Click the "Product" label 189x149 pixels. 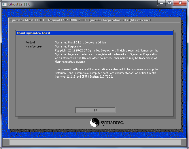pyautogui.click(x=30, y=43)
